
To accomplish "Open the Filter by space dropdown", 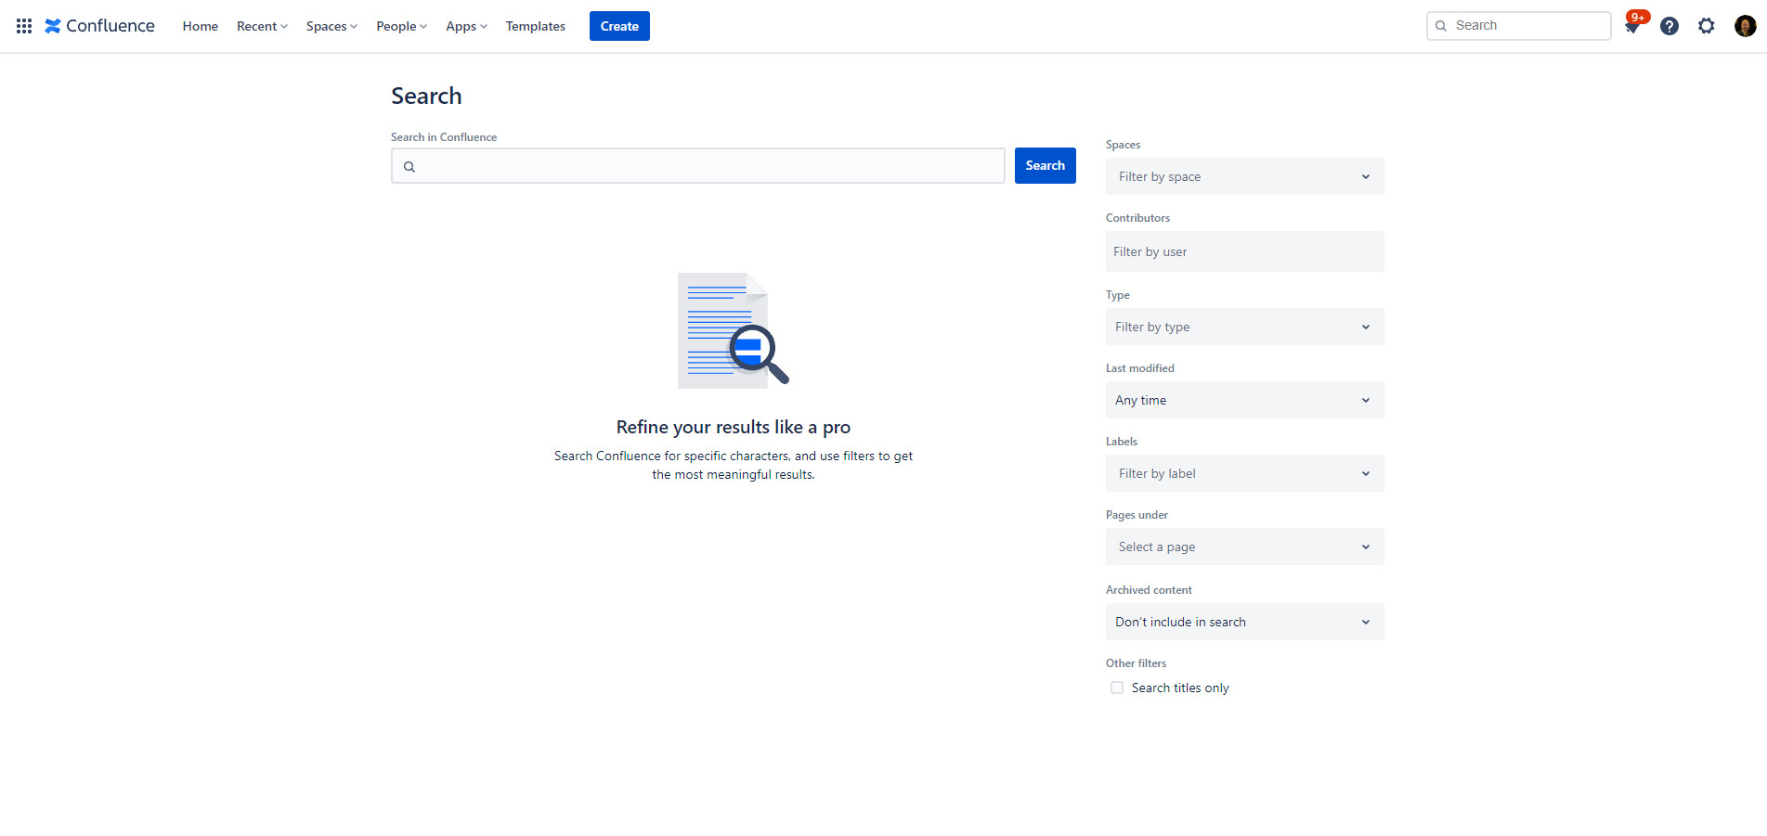I will (1244, 176).
